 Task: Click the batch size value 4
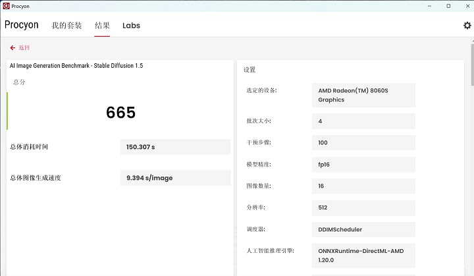pos(363,121)
